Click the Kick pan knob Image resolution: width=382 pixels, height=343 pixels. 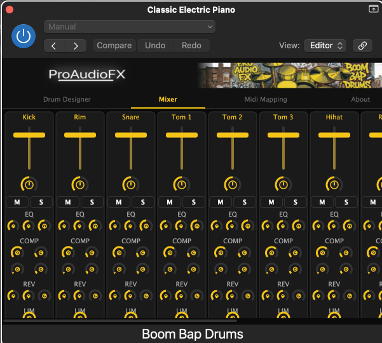(x=29, y=185)
